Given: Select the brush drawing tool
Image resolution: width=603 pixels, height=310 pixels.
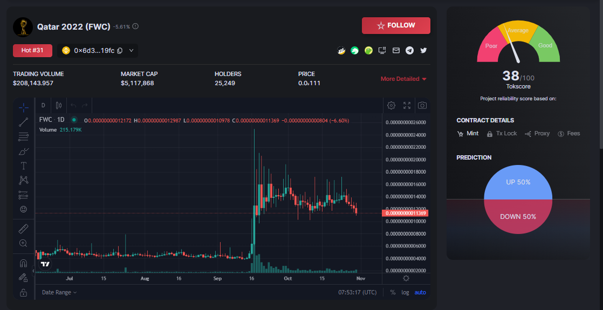Looking at the screenshot, I should (23, 151).
